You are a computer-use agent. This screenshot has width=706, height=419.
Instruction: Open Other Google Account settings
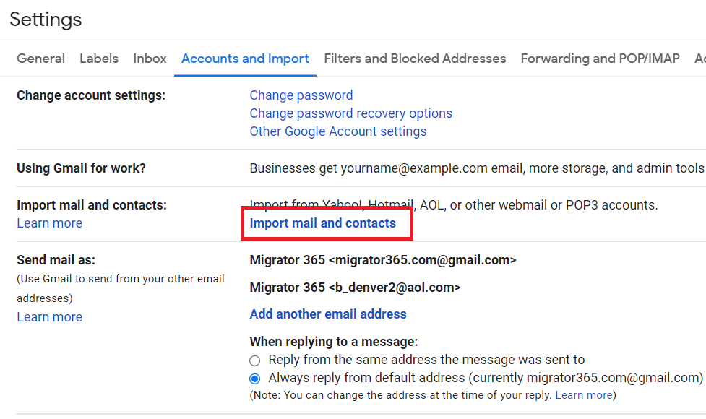338,131
